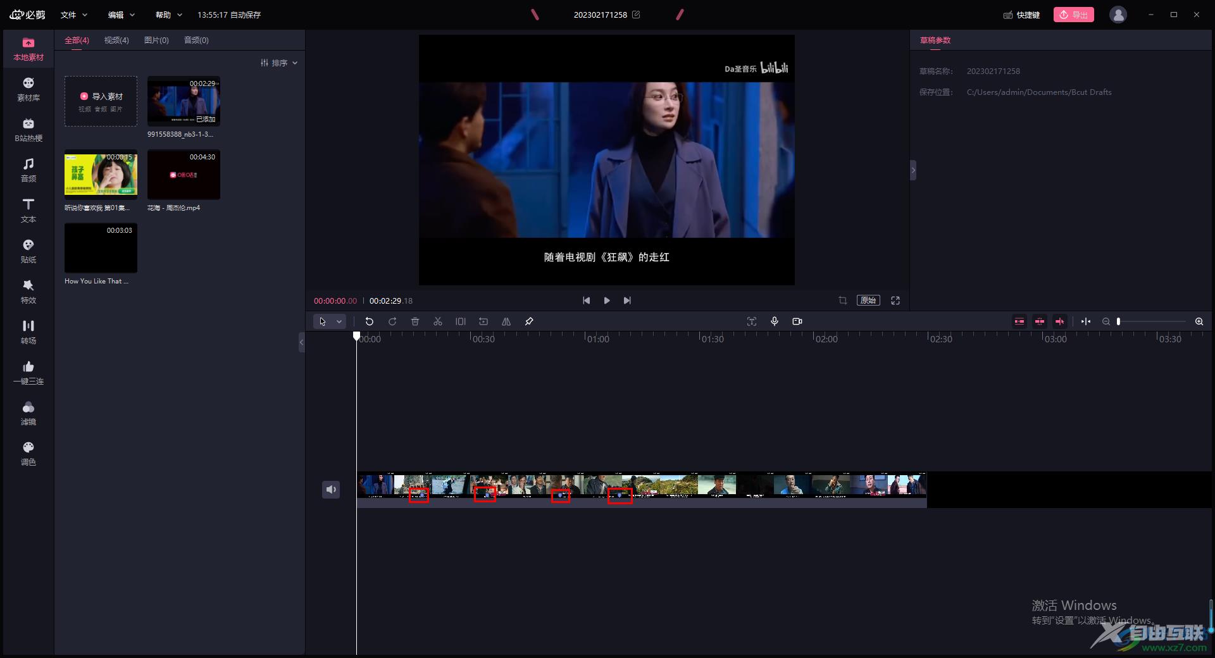
Task: Collapse the left media panel handle
Action: pyautogui.click(x=301, y=342)
